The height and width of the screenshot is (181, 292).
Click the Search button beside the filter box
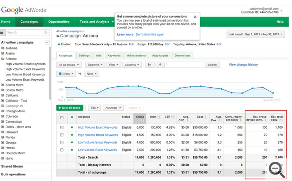coord(212,65)
